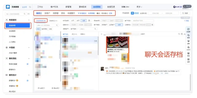Select 企微客户 customer type
This screenshot has width=197, height=98.
click(112, 25)
